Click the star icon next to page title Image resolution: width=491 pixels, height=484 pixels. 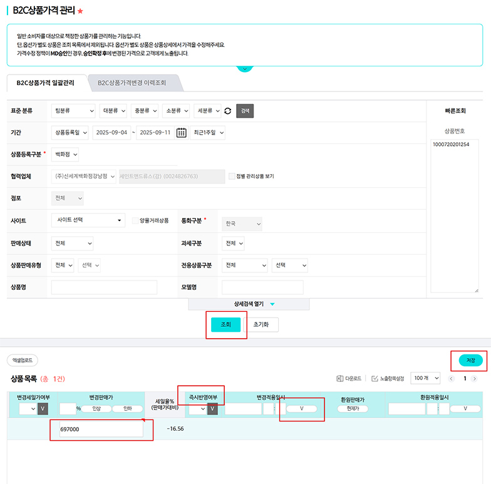point(80,11)
